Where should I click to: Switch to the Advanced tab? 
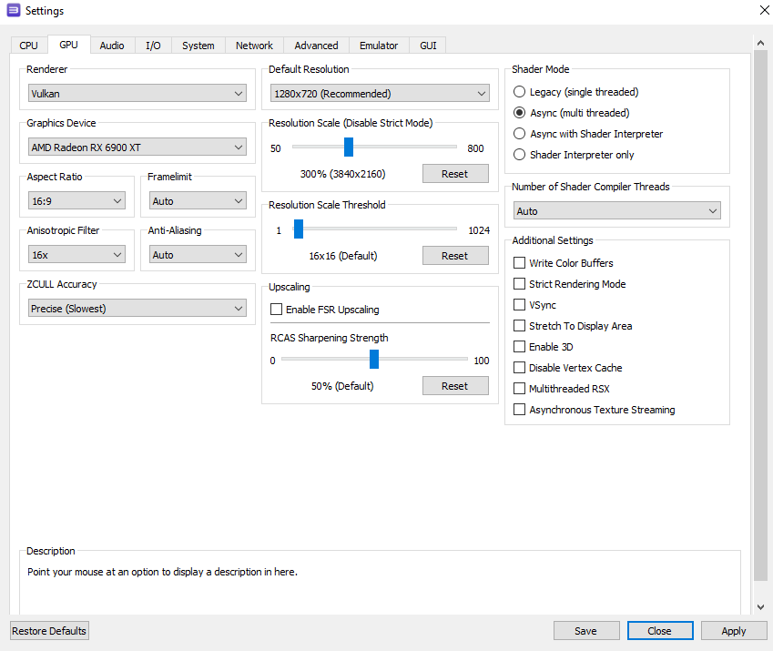(317, 46)
